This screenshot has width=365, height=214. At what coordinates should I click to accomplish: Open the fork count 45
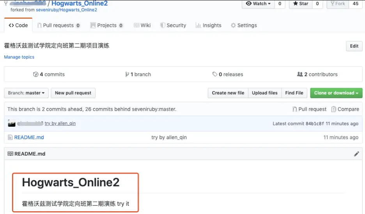click(356, 4)
